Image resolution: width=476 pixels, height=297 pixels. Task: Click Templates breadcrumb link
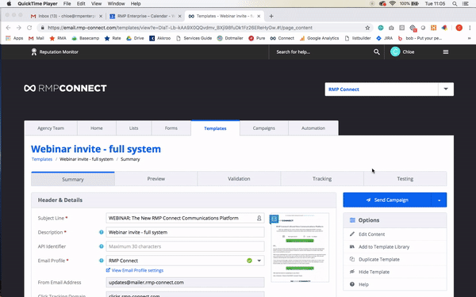pos(42,159)
